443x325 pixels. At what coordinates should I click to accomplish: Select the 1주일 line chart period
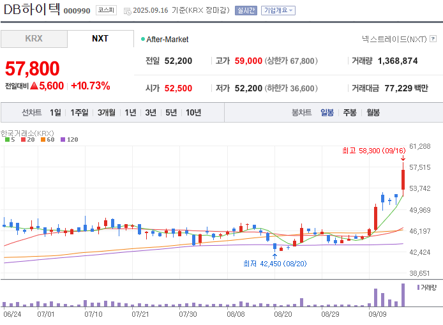pos(79,112)
